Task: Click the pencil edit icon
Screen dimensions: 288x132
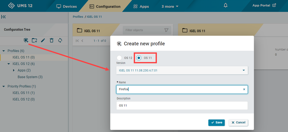Action: pos(43,40)
